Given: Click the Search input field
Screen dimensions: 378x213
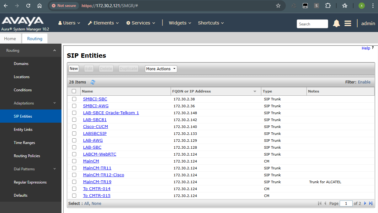Looking at the screenshot, I should (x=312, y=24).
